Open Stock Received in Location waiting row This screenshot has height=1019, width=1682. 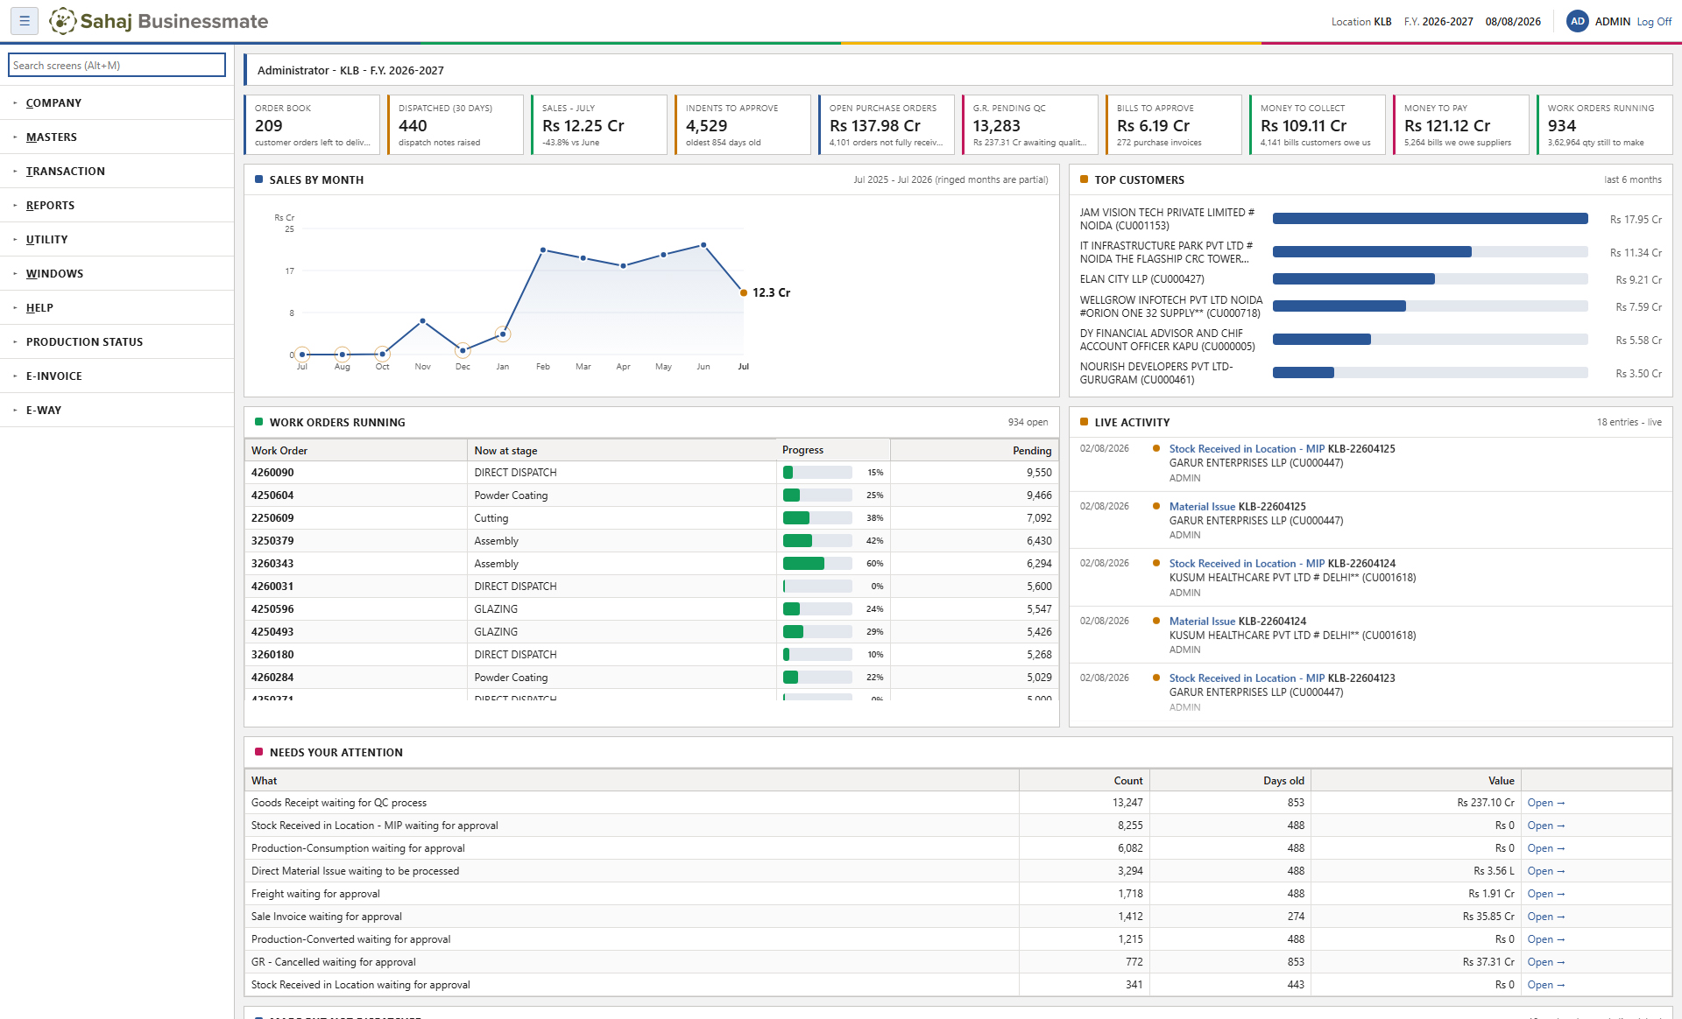coord(958,985)
